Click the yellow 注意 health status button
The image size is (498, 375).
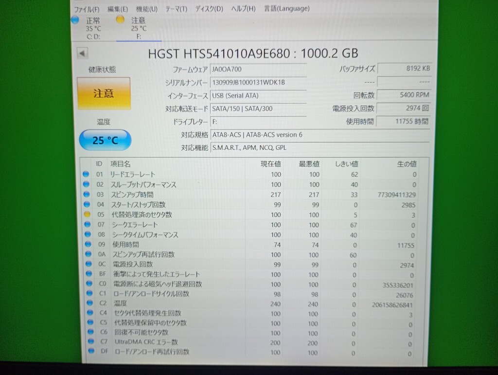tap(104, 93)
